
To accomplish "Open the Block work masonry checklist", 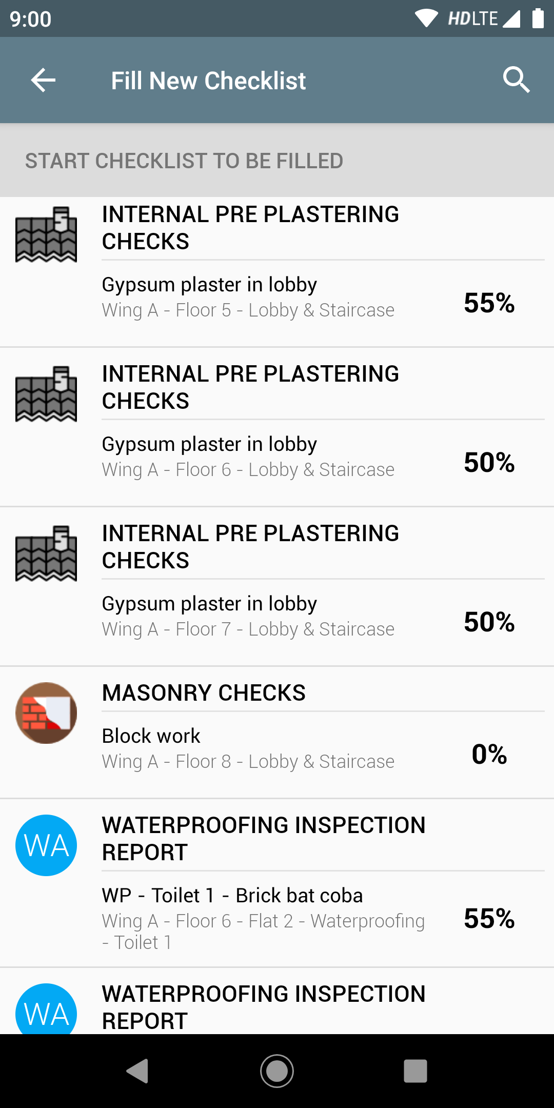I will point(248,749).
